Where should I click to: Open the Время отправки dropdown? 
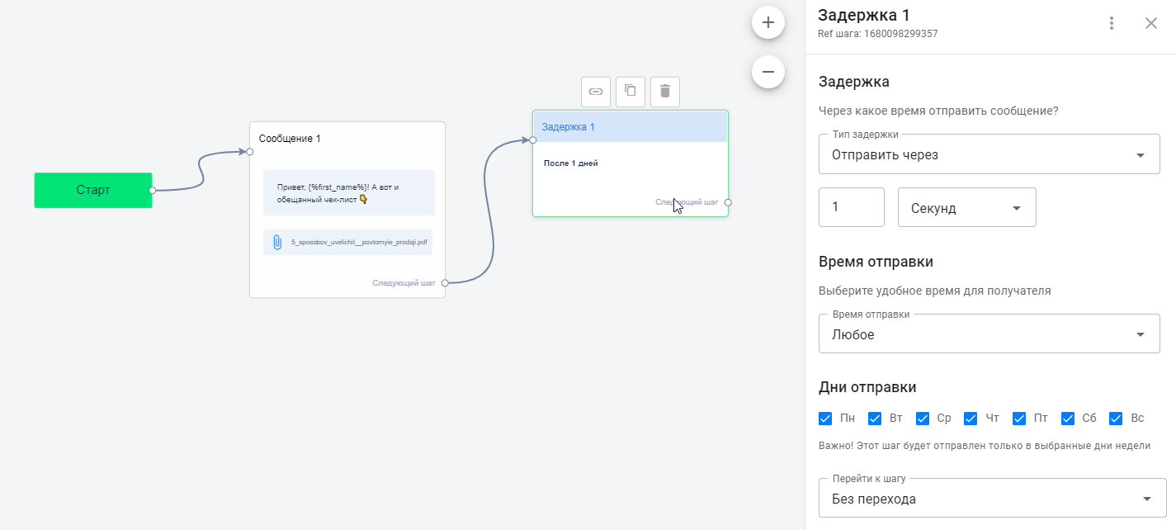point(989,334)
